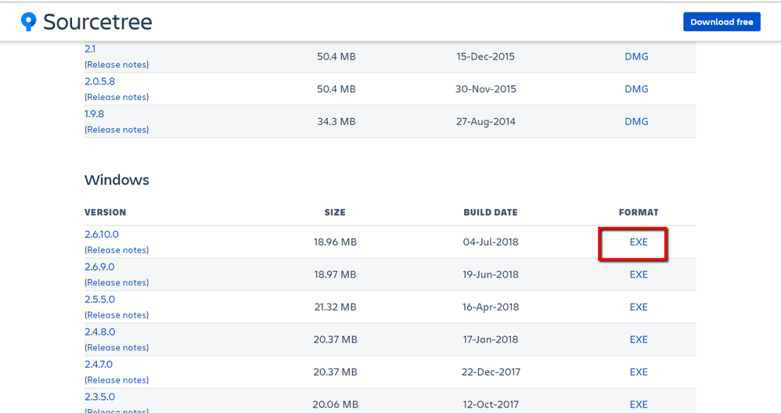Image resolution: width=781 pixels, height=413 pixels.
Task: Open Release notes for version 2.6.9.0
Action: pos(117,282)
